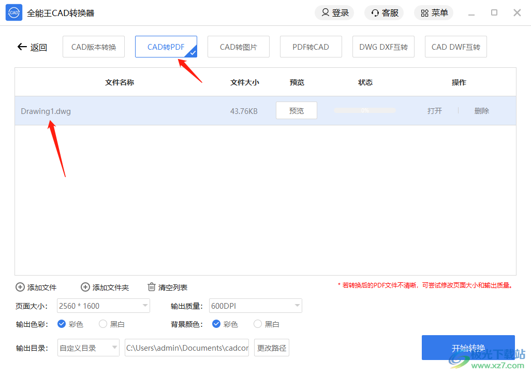Select 彩色 for 背景颜色
The height and width of the screenshot is (374, 531).
coord(216,324)
